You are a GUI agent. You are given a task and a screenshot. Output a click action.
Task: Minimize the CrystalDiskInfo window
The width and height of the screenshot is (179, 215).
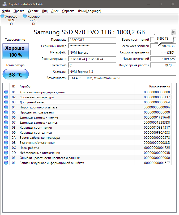pos(148,4)
